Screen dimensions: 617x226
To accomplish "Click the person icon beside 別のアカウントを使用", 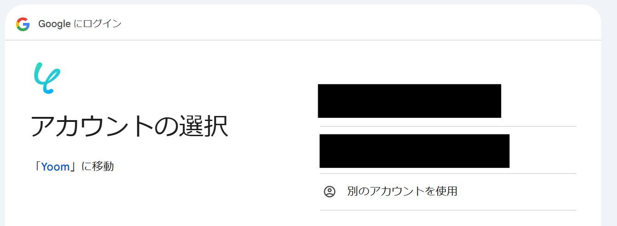I will tap(330, 192).
